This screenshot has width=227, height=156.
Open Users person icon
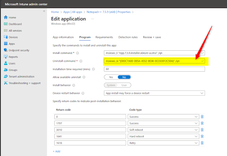pyautogui.click(x=6, y=63)
